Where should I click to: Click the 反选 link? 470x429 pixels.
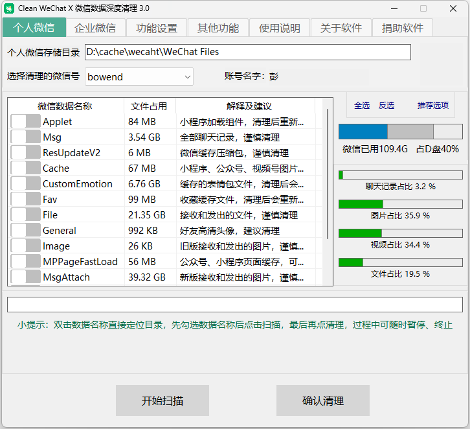(386, 105)
